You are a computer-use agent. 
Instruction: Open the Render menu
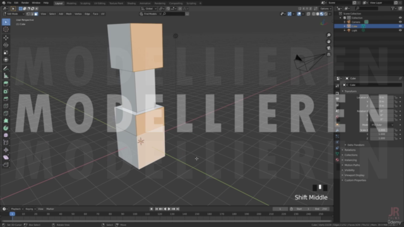25,3
